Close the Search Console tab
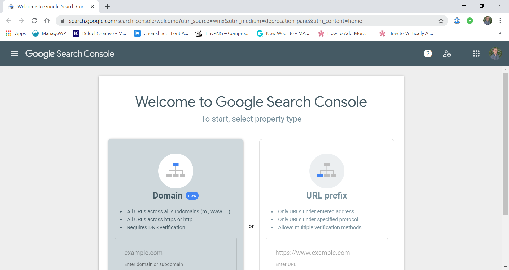Image resolution: width=509 pixels, height=270 pixels. [x=92, y=7]
